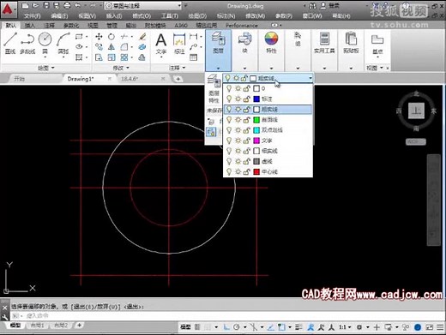Toggle lock icon for cyan layer
Image resolution: width=446 pixels, height=335 pixels.
click(246, 130)
